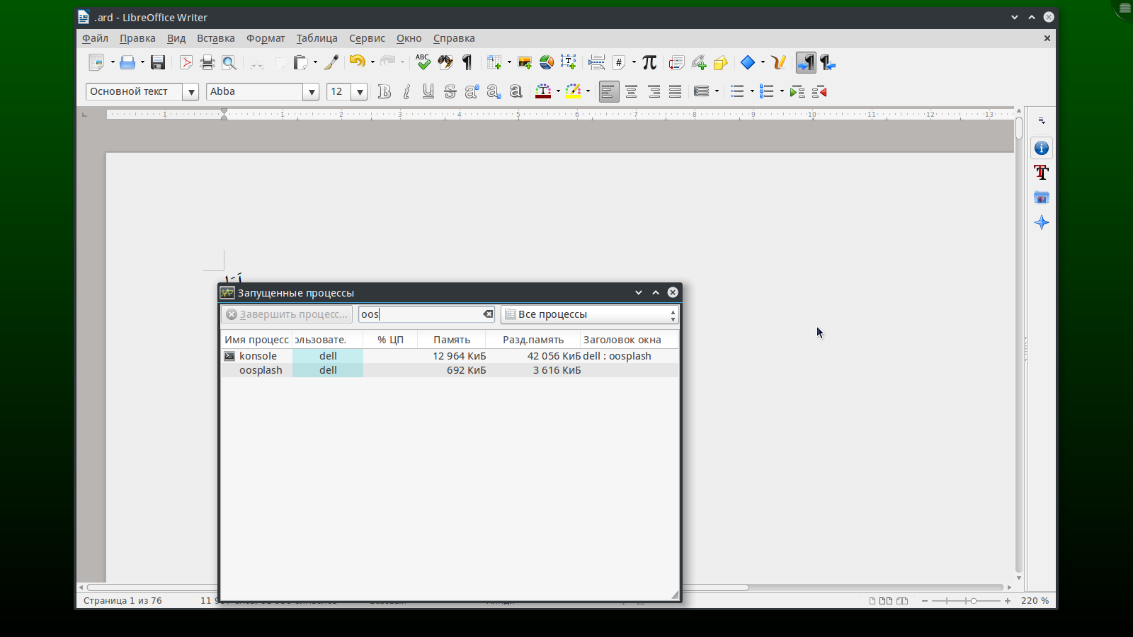Open the Сервис menu
This screenshot has width=1133, height=637.
click(x=367, y=38)
